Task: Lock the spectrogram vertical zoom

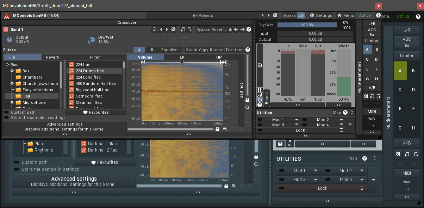Action: (x=247, y=100)
